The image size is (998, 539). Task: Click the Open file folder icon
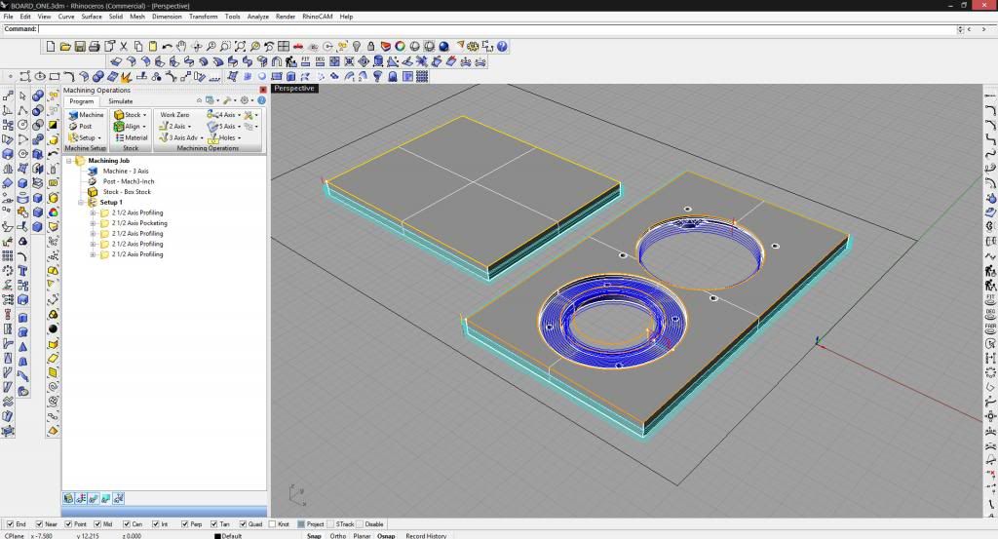(x=65, y=47)
